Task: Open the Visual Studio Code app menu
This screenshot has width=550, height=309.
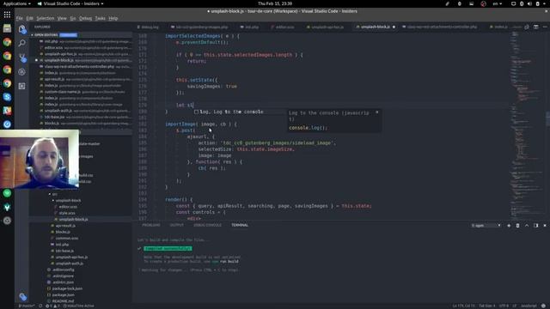Action: pyautogui.click(x=70, y=3)
